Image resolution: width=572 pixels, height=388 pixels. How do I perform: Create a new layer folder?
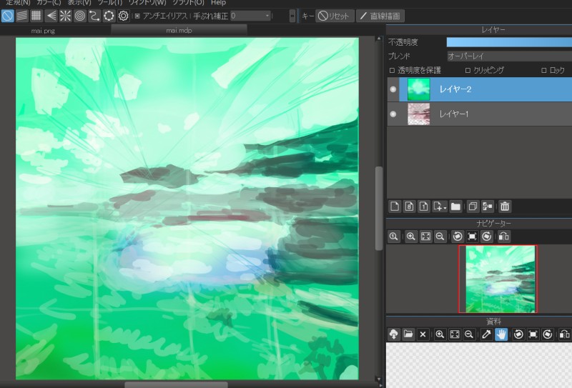pyautogui.click(x=455, y=207)
